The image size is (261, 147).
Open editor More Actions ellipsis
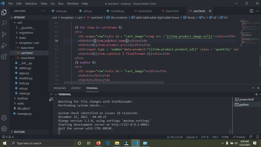[x=257, y=11]
